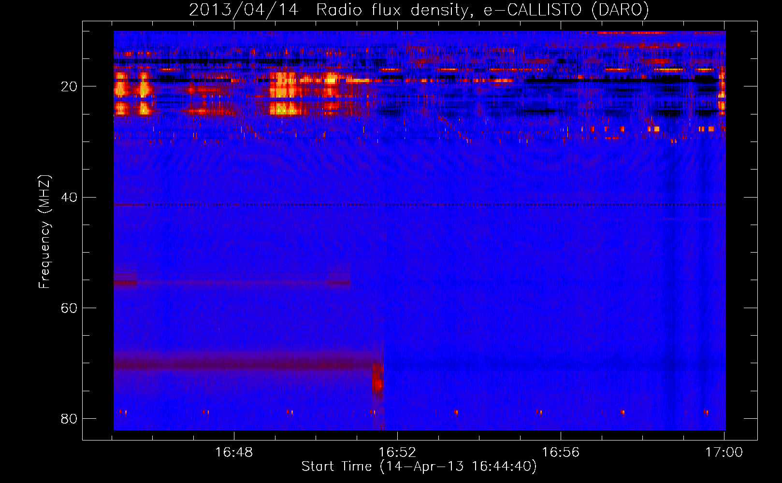Viewport: 782px width, 483px height.
Task: Click the 40 MHz frequency tick label
Action: (x=69, y=198)
